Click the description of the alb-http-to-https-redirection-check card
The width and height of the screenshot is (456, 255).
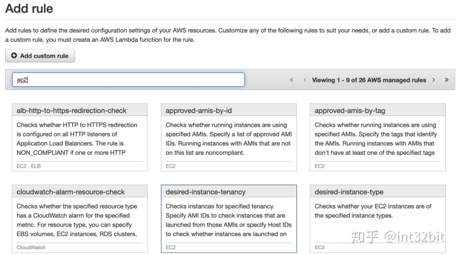77,139
